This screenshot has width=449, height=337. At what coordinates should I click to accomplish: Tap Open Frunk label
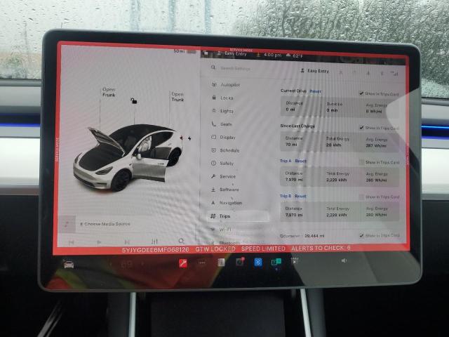tap(109, 92)
